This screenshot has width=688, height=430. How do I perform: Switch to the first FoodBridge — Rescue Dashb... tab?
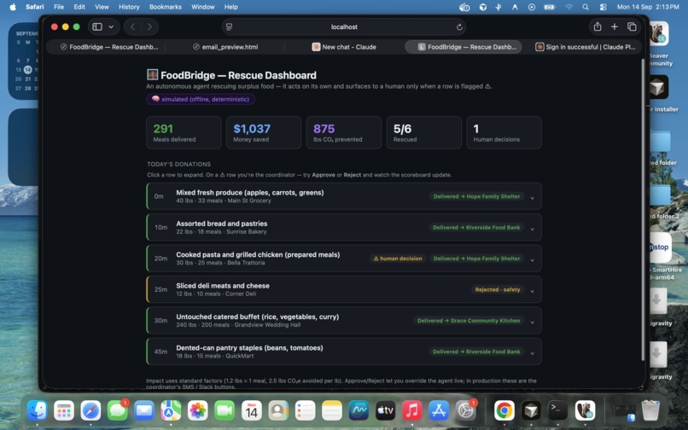(109, 47)
